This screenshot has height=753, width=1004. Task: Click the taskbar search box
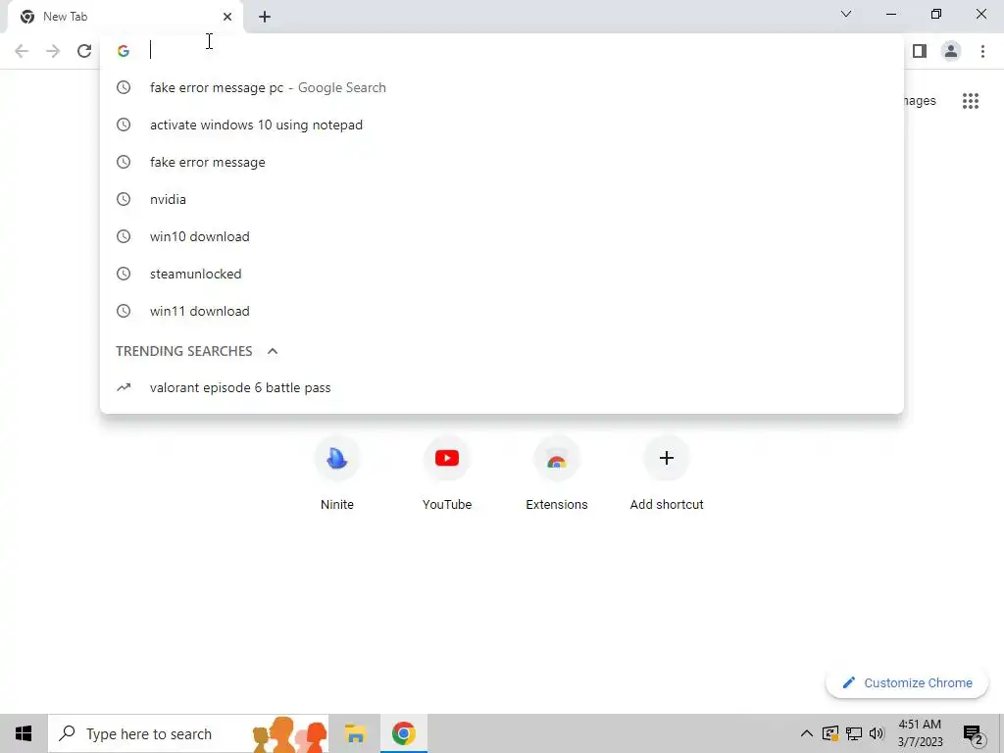point(188,733)
